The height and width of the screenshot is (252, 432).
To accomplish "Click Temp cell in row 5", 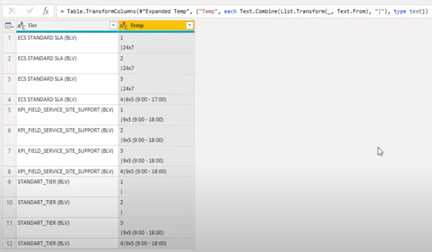I will [x=156, y=115].
